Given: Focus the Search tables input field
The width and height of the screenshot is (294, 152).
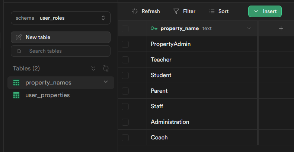Looking at the screenshot, I should click(63, 51).
